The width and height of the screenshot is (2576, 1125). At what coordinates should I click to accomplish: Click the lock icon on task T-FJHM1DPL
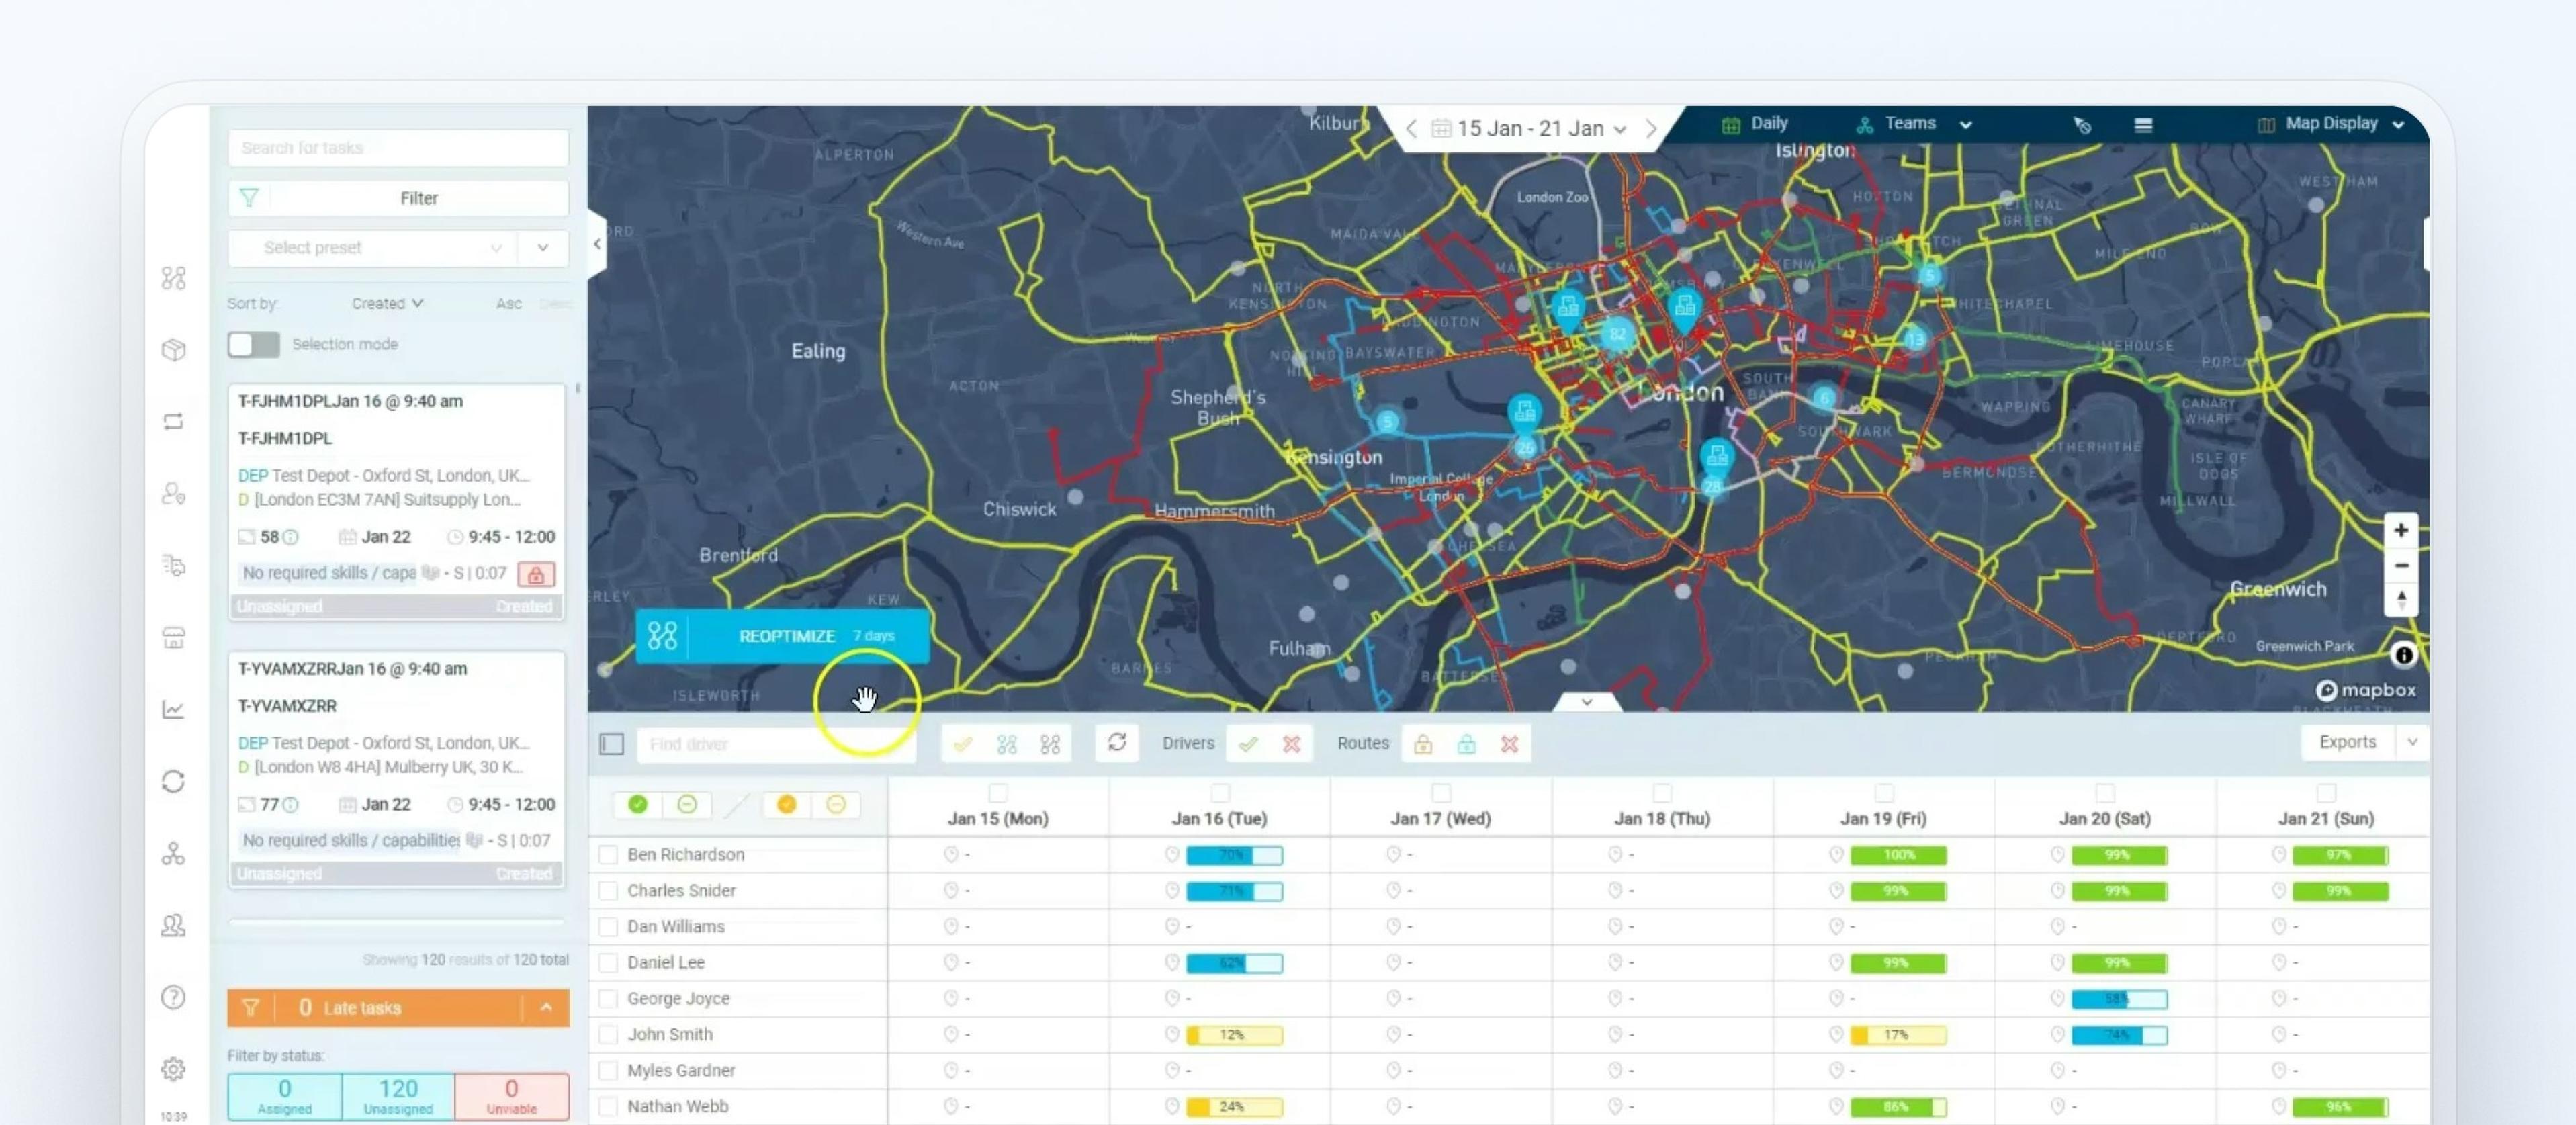(x=536, y=574)
